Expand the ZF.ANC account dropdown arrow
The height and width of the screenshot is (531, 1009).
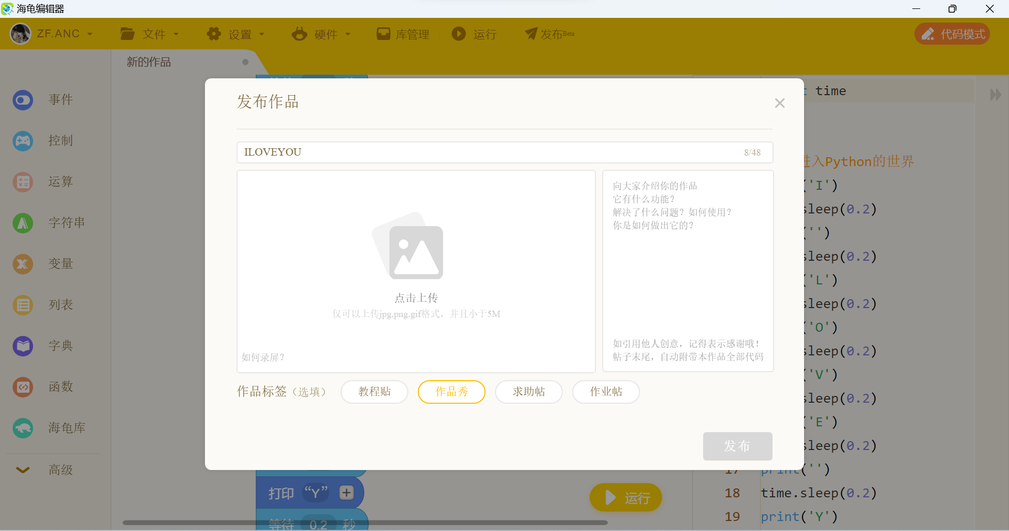(90, 34)
